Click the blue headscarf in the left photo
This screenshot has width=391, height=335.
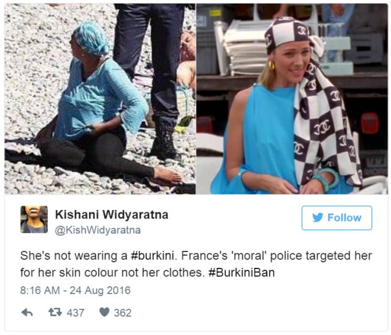pos(92,38)
